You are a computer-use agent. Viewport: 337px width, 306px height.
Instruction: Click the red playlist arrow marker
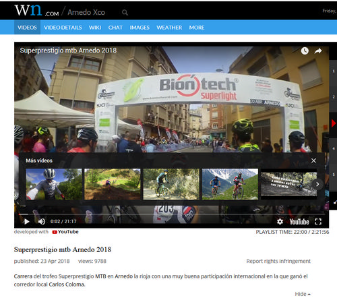(334, 123)
